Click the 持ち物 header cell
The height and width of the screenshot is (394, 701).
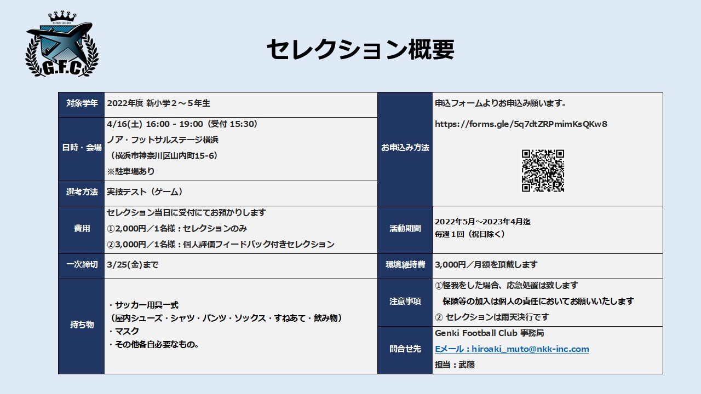(82, 325)
